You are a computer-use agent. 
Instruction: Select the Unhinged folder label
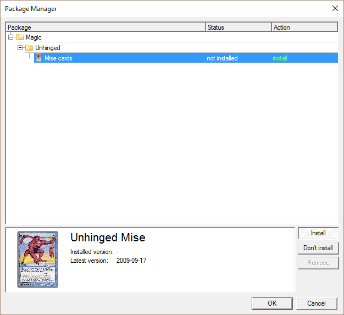point(48,48)
